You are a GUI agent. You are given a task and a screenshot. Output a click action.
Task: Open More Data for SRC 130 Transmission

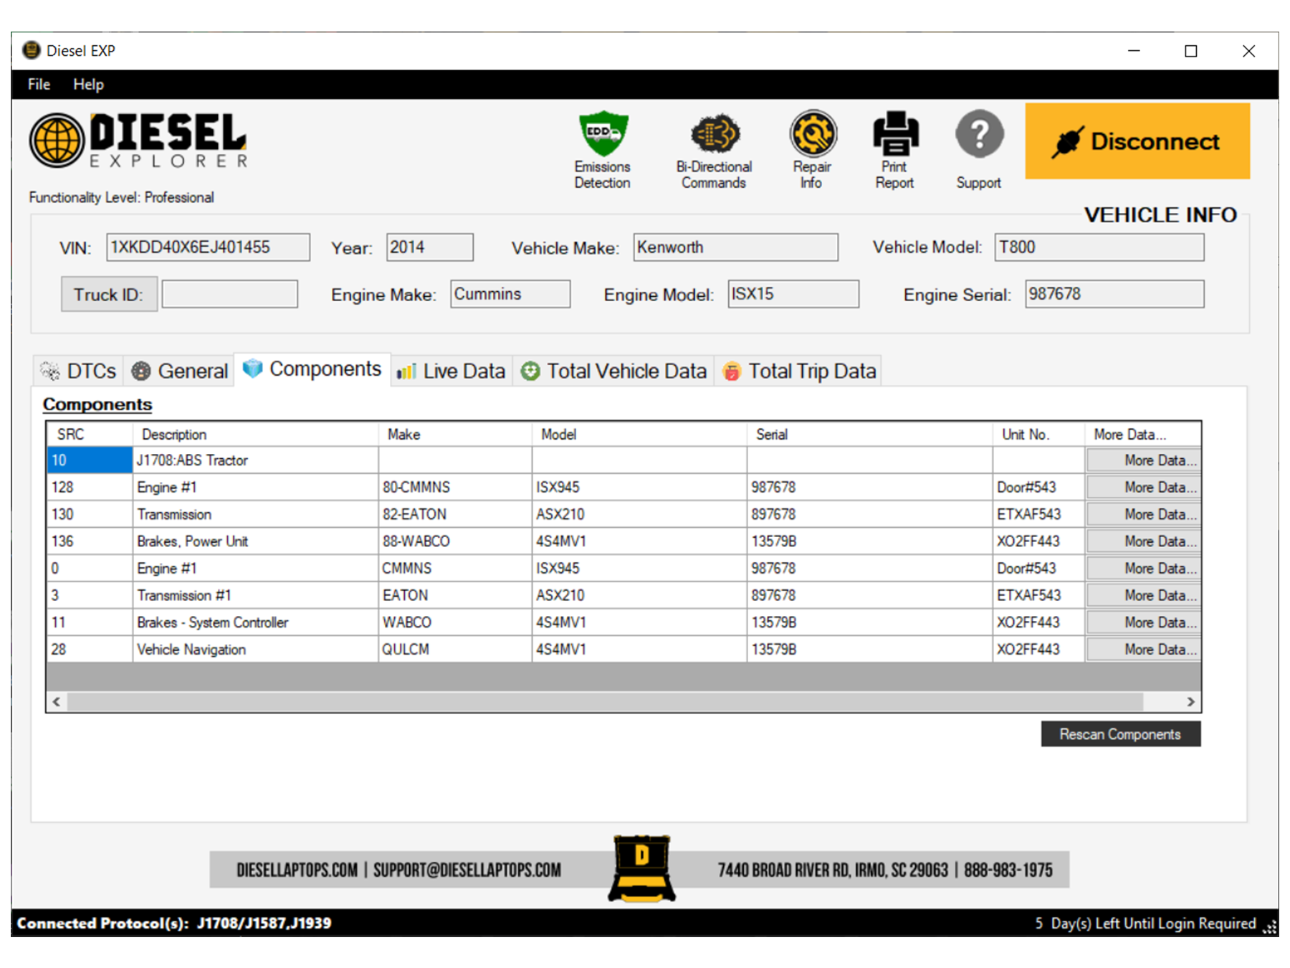click(x=1144, y=514)
